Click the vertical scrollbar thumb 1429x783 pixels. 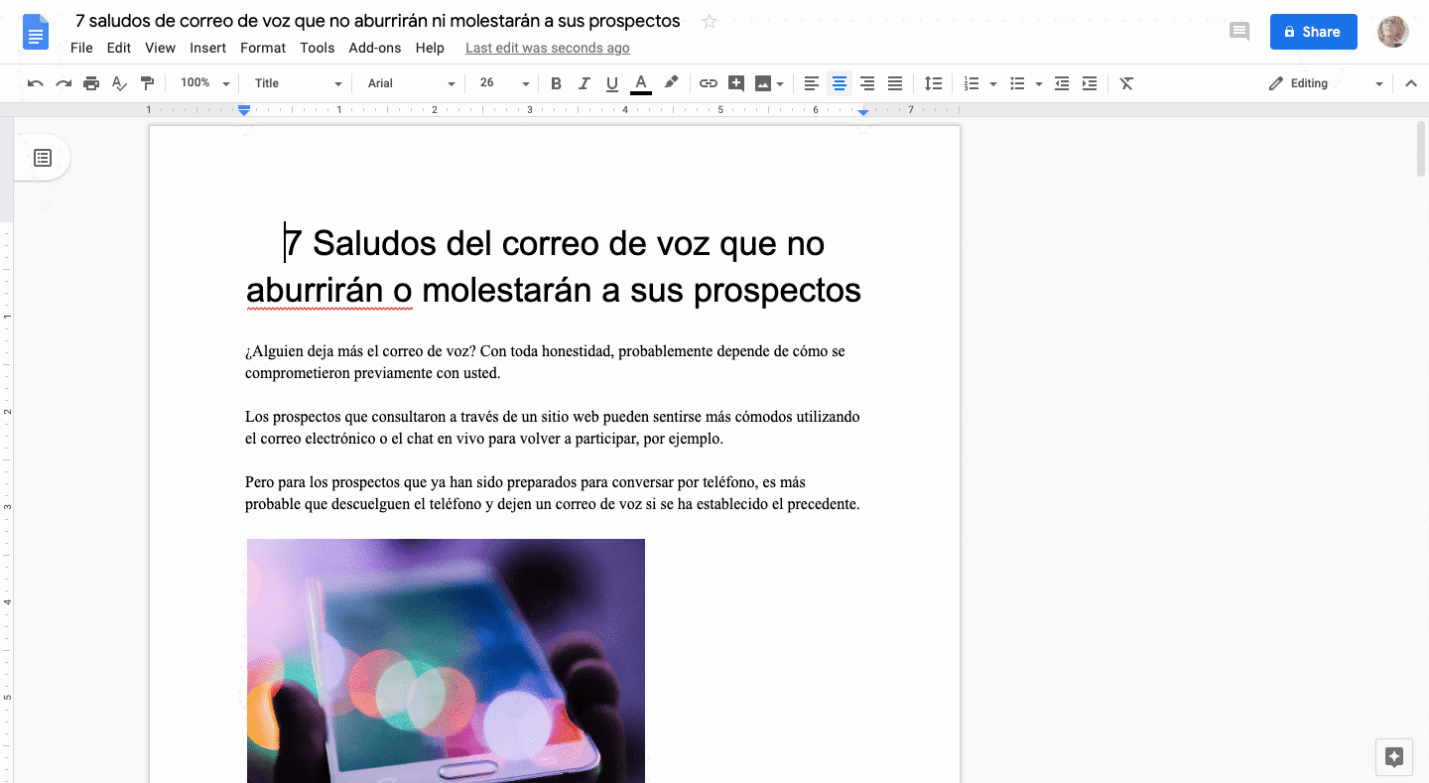(1421, 149)
